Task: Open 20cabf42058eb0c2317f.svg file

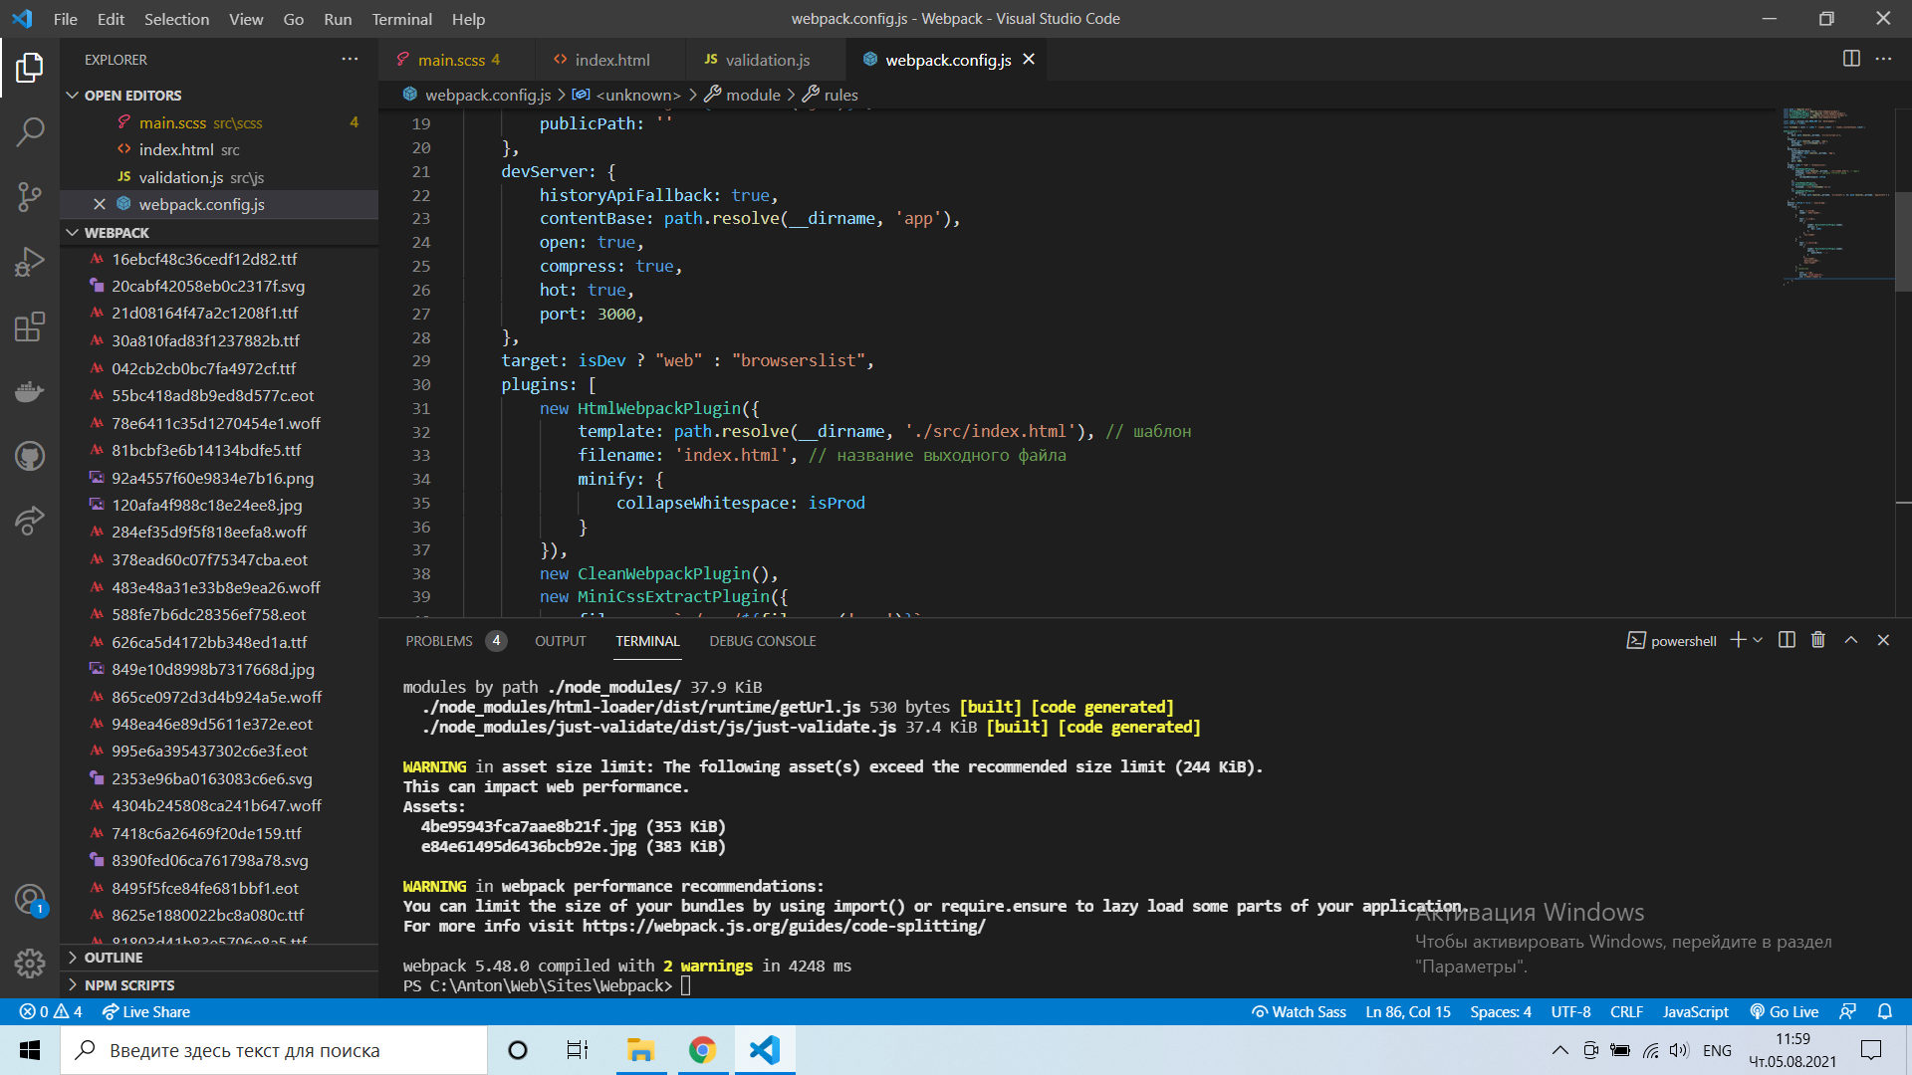Action: coord(208,286)
